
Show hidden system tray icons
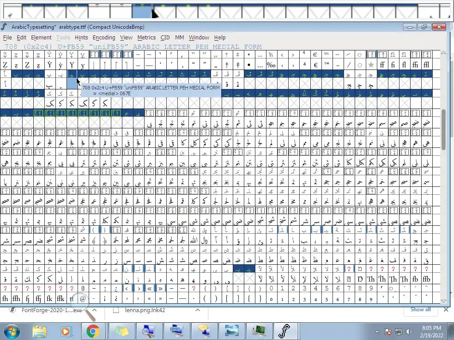[377, 332]
